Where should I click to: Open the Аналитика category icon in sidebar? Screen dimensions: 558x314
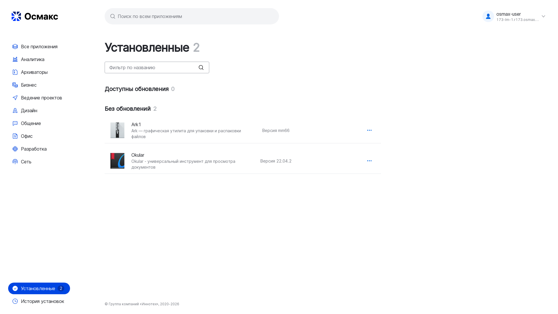click(15, 59)
